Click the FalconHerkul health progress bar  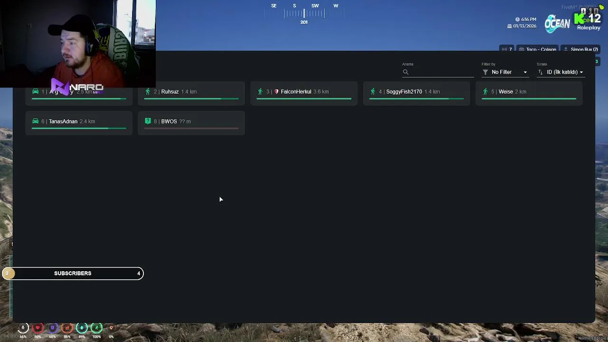[304, 99]
